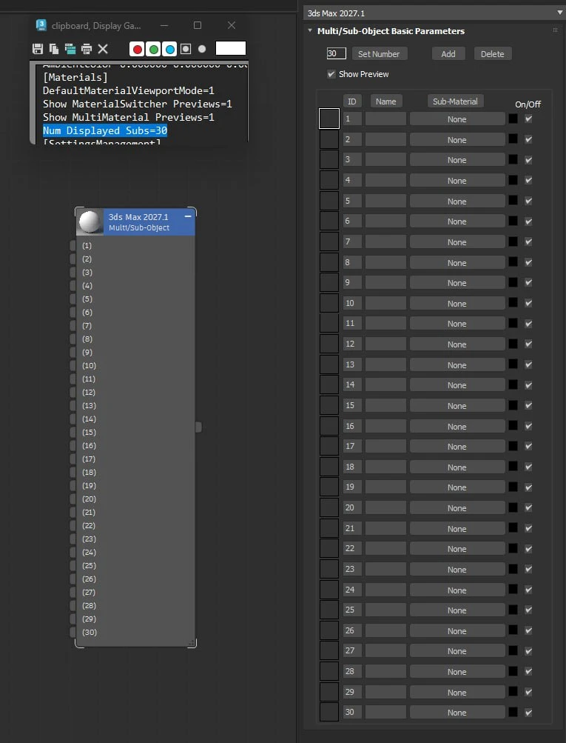This screenshot has height=743, width=566.
Task: Click the Name field for sub-material 25
Action: [x=385, y=610]
